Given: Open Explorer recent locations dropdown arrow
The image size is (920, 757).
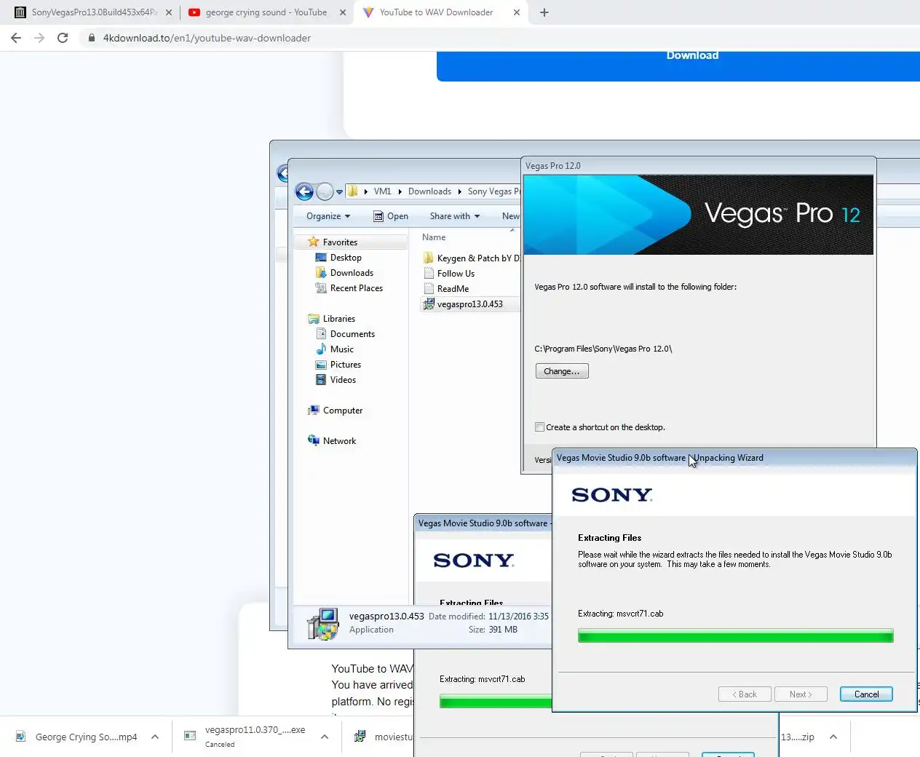Looking at the screenshot, I should click(339, 192).
